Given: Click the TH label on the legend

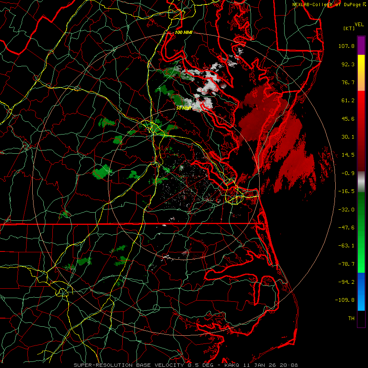Looking at the screenshot, I should [351, 319].
